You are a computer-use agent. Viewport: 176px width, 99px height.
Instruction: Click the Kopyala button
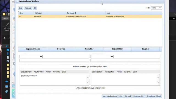28,8
